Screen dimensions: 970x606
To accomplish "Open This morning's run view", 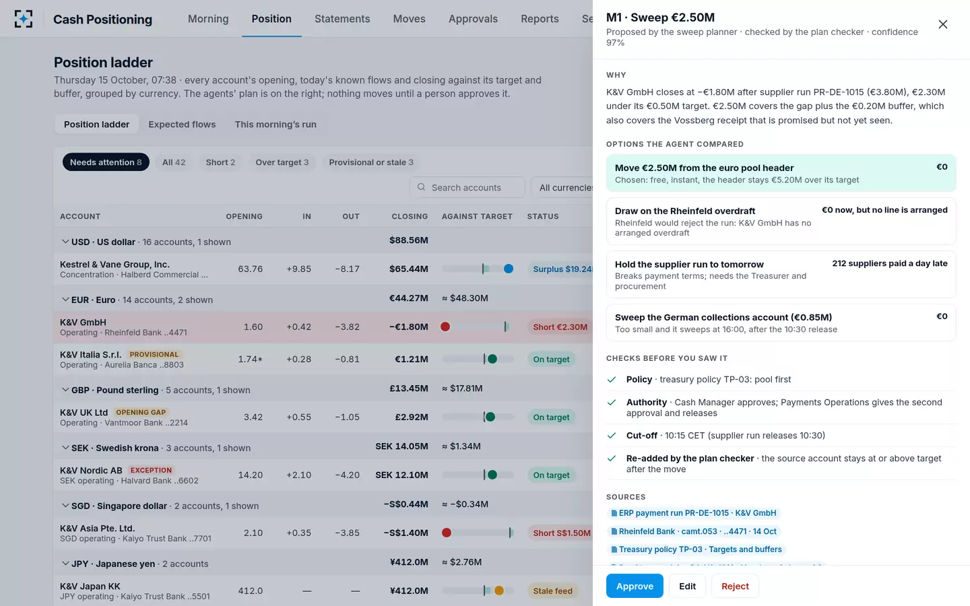I will [x=276, y=125].
